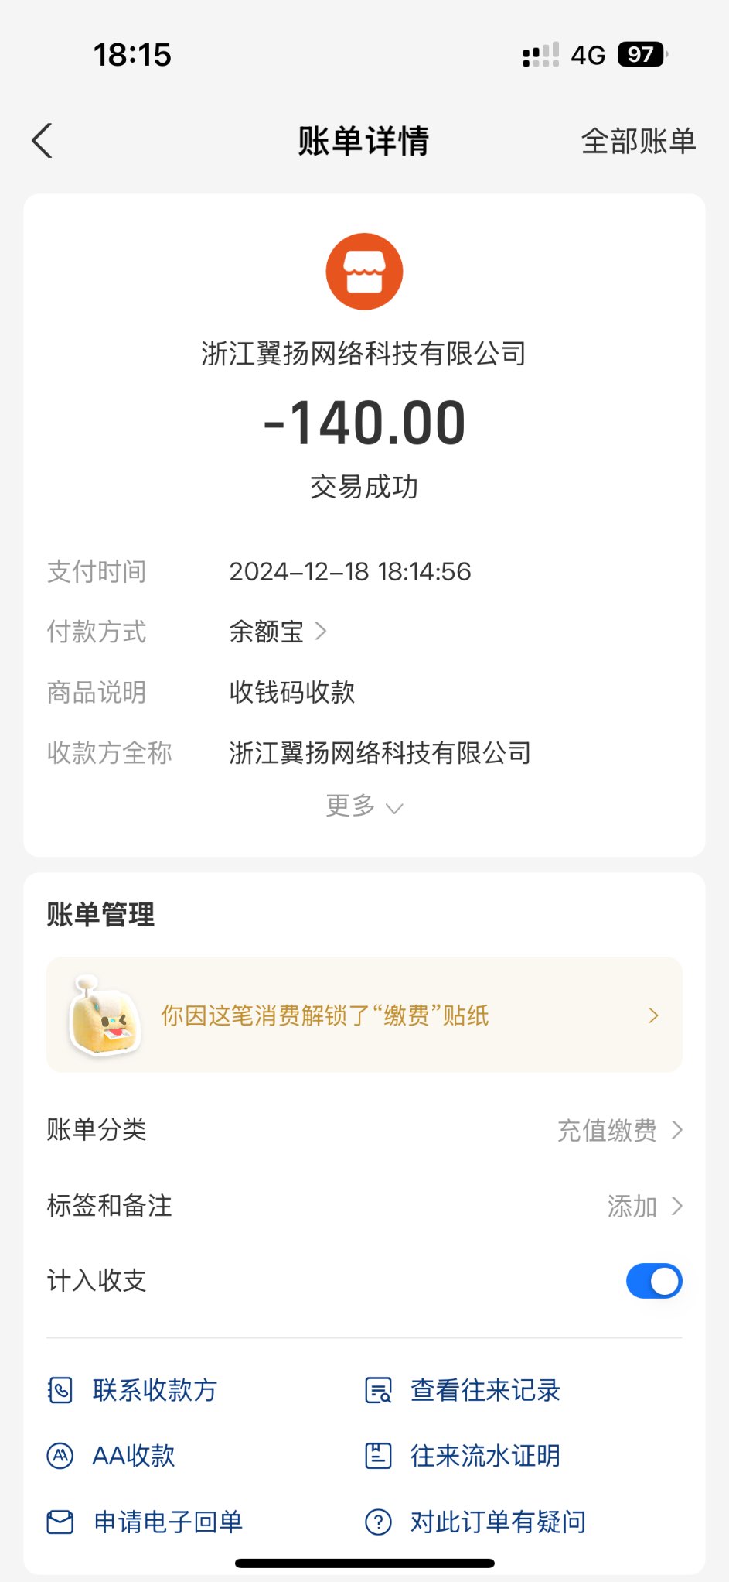Tap the envelope icon for electronic receipt
This screenshot has height=1582, width=729.
pyautogui.click(x=60, y=1522)
